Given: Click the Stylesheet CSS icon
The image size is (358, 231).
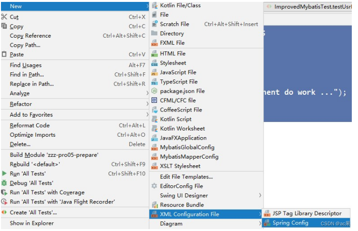Looking at the screenshot, I should [x=154, y=63].
